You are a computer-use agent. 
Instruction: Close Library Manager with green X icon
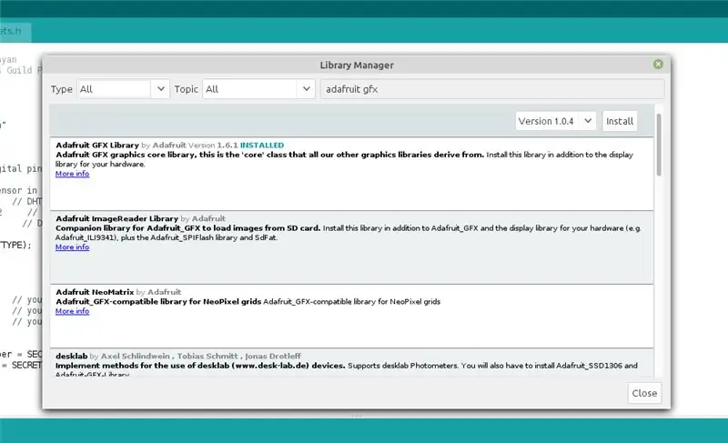(x=658, y=65)
